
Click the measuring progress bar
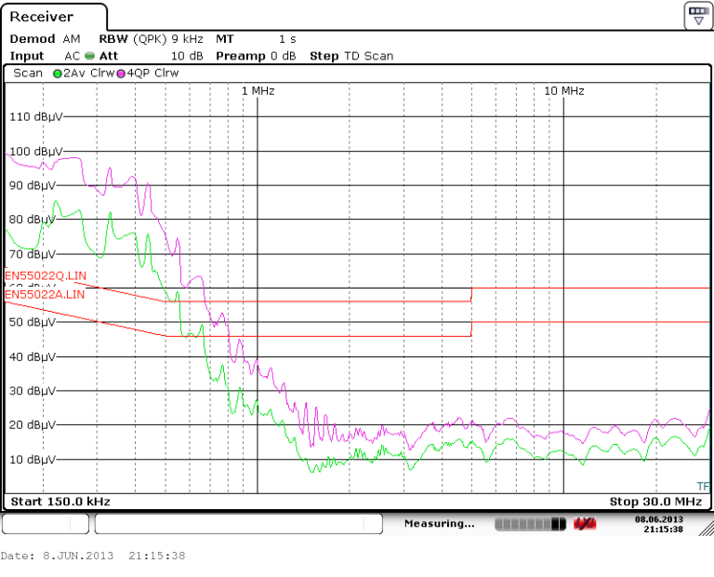530,525
